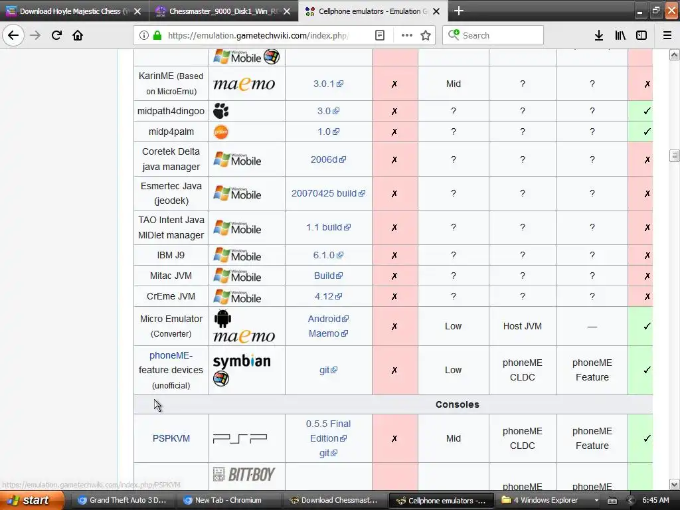Click the PSP logo in PSPKVM row
The image size is (680, 510).
[x=240, y=438]
